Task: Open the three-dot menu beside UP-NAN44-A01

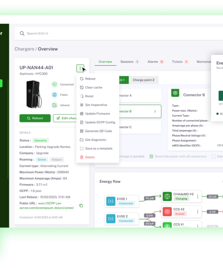Action: click(80, 68)
